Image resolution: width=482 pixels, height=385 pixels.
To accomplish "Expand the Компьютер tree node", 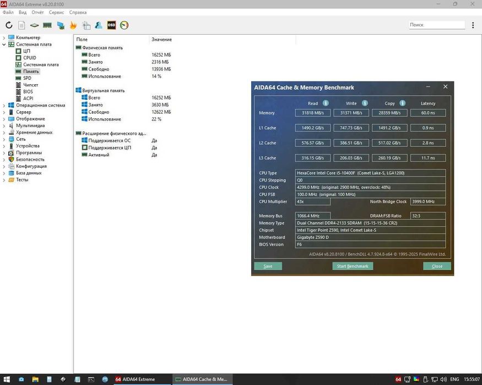I will click(x=4, y=37).
